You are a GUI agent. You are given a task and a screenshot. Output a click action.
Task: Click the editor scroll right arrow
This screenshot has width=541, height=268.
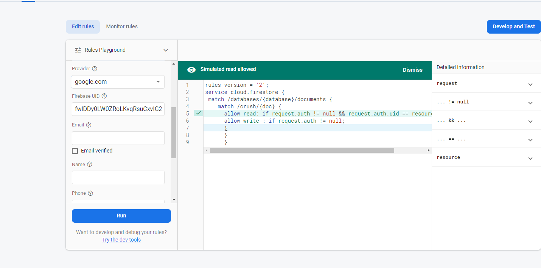point(429,150)
